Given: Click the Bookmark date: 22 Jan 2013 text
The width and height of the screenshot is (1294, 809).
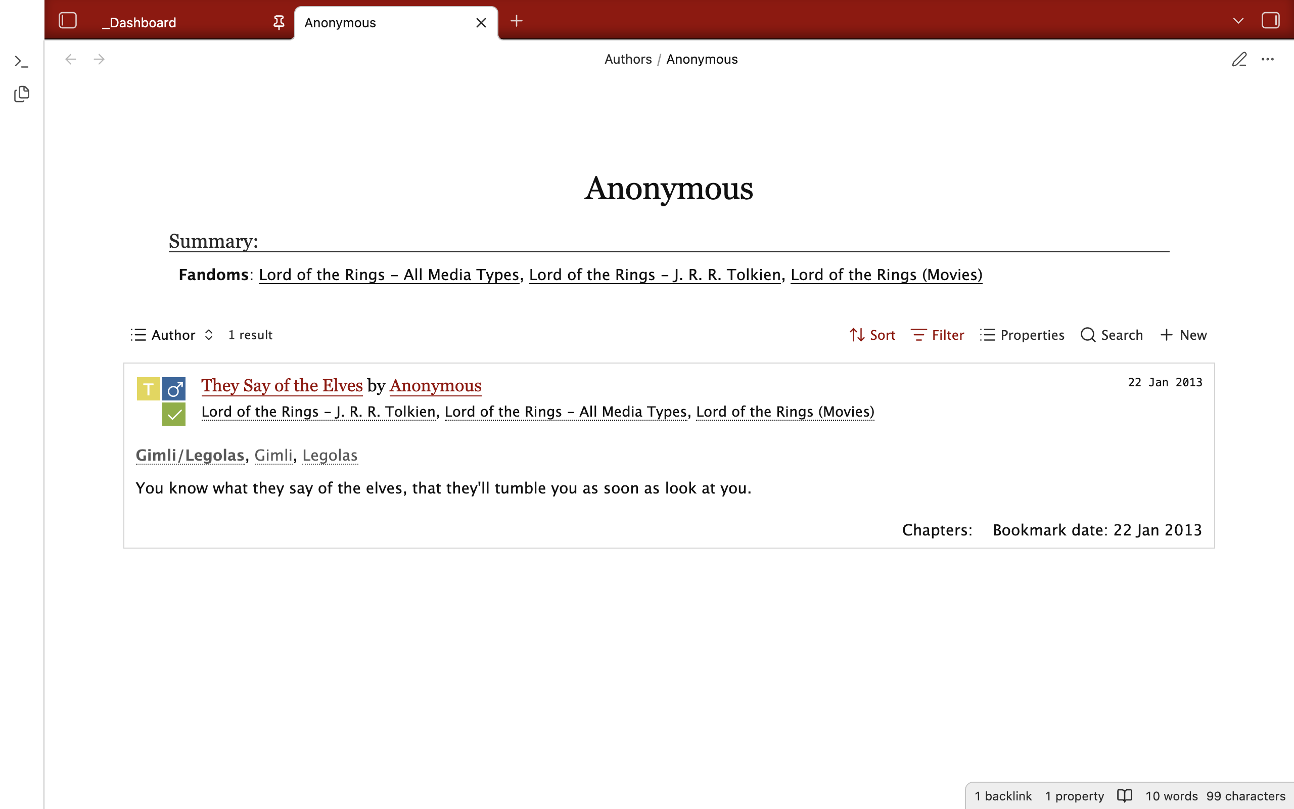Looking at the screenshot, I should pyautogui.click(x=1097, y=530).
